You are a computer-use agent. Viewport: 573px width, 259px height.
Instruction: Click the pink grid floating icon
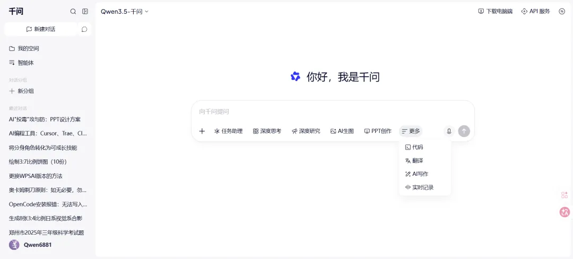[565, 195]
